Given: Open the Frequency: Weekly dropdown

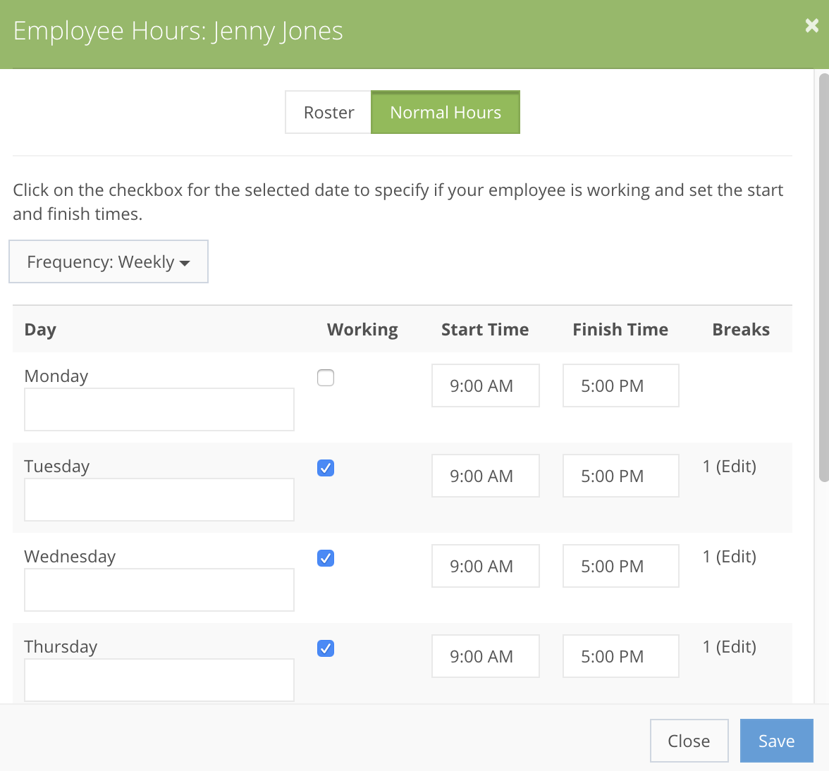Looking at the screenshot, I should (109, 262).
